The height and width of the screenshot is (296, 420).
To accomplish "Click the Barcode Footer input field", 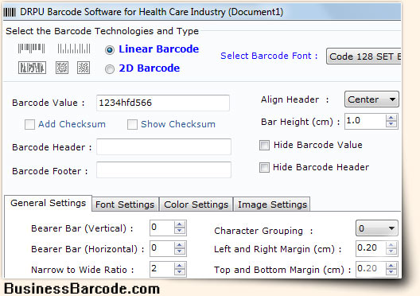I will [164, 169].
